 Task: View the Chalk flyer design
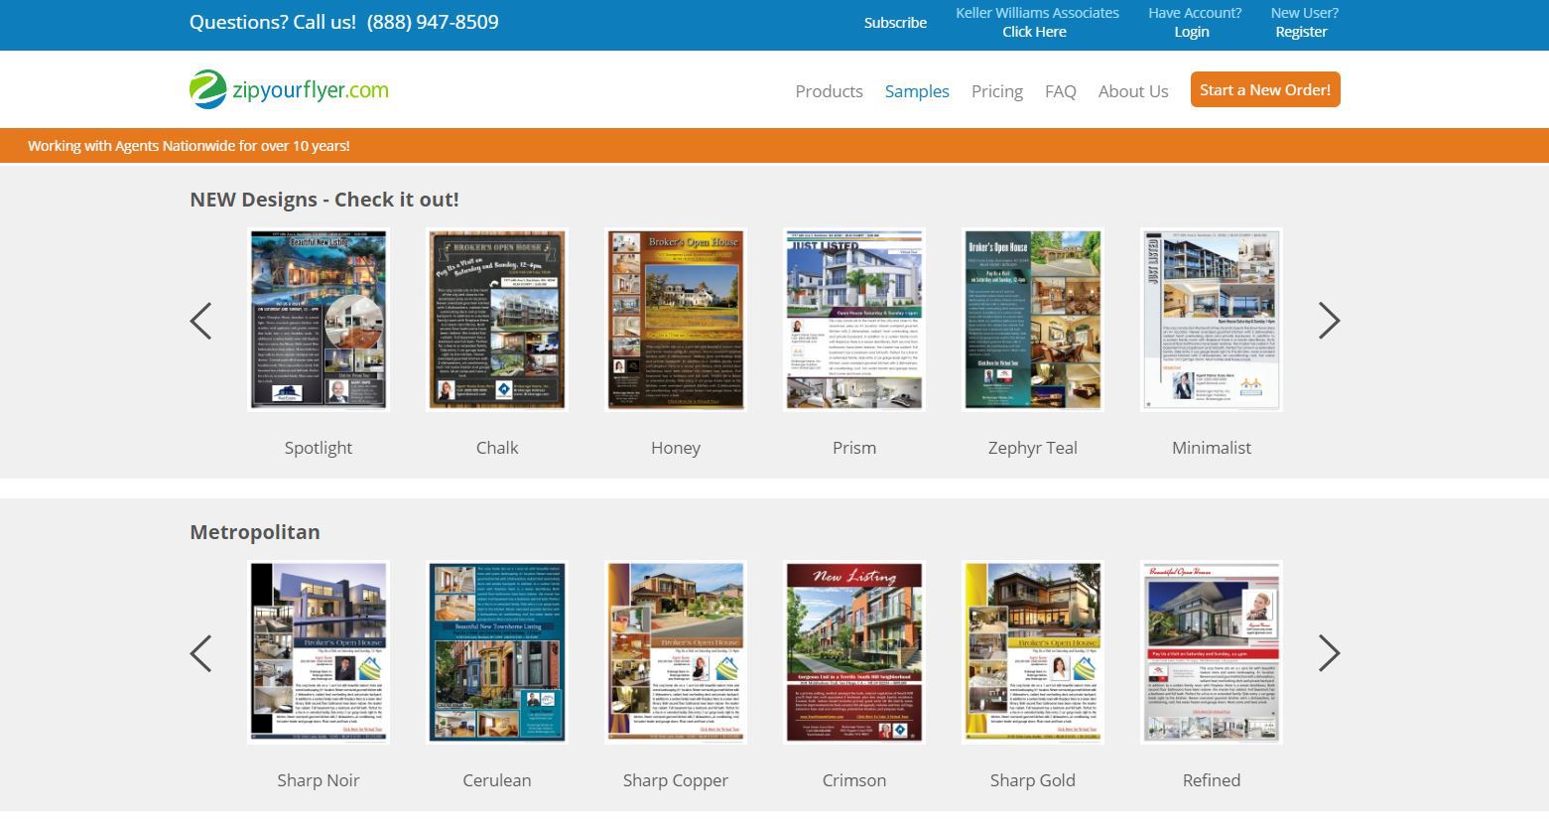pos(496,319)
